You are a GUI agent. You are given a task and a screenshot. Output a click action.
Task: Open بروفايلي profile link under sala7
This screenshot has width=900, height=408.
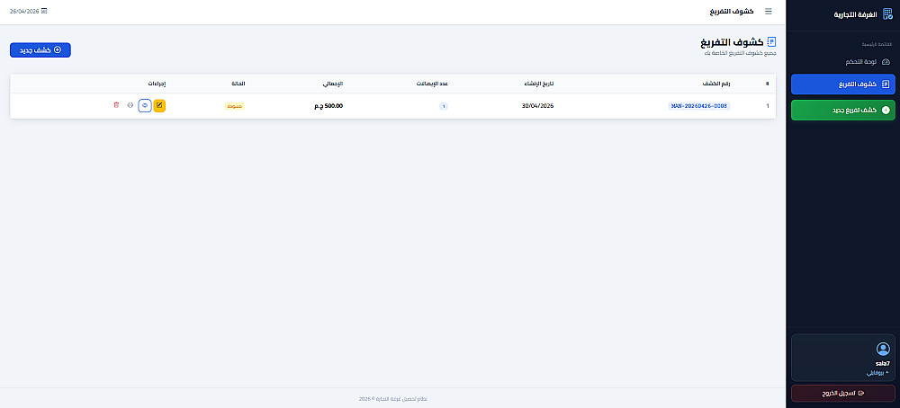(877, 373)
